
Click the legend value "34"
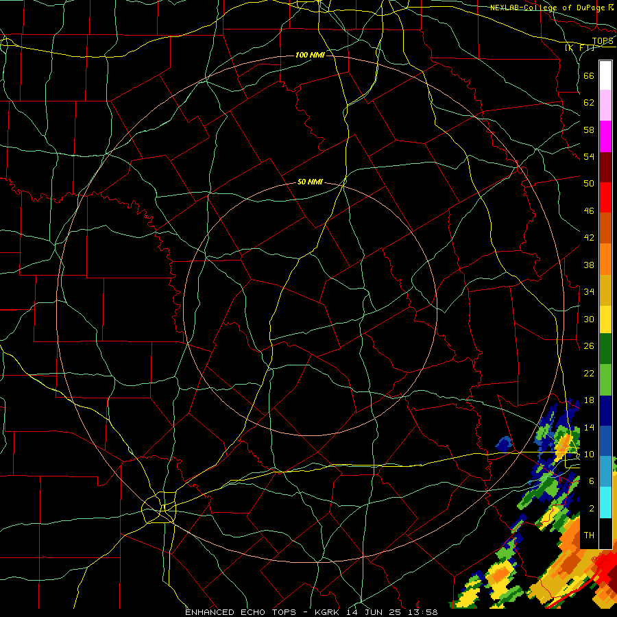point(589,292)
